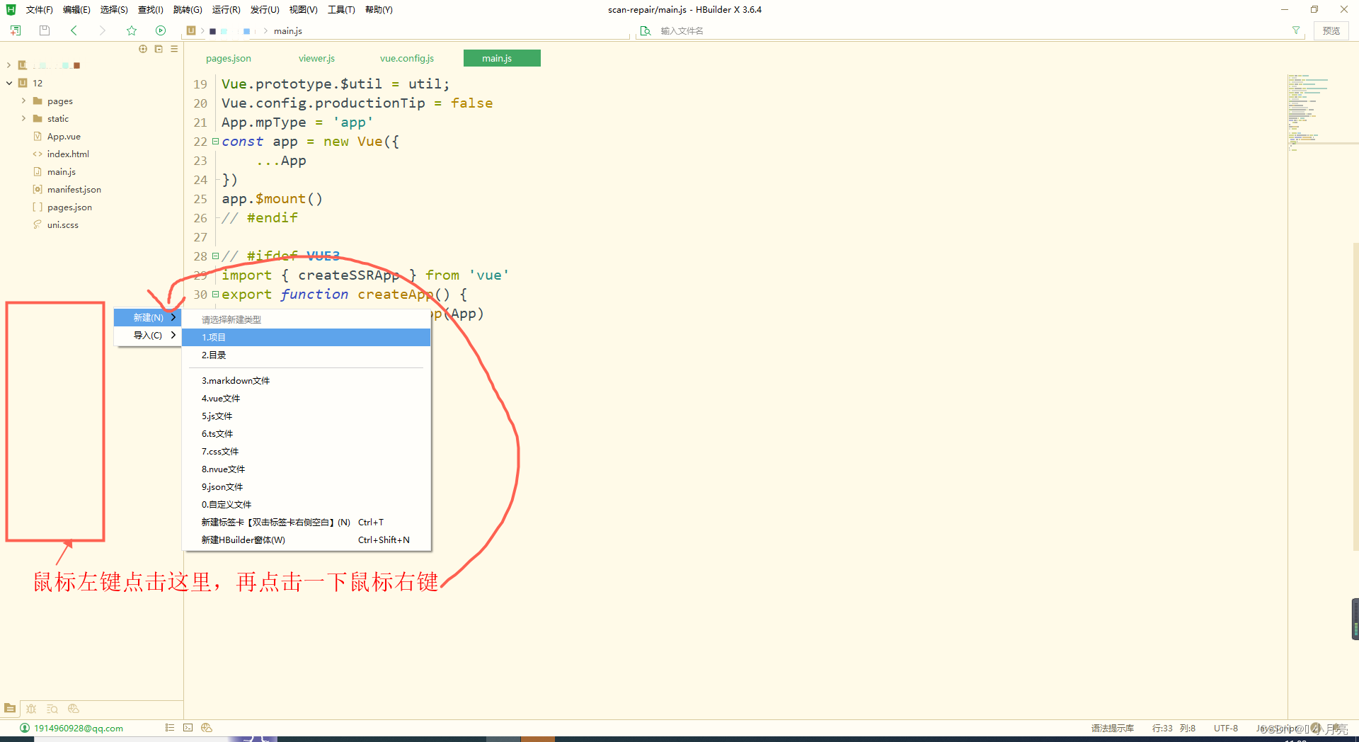1359x742 pixels.
Task: Click the breadcrumb project icon
Action: tap(191, 30)
